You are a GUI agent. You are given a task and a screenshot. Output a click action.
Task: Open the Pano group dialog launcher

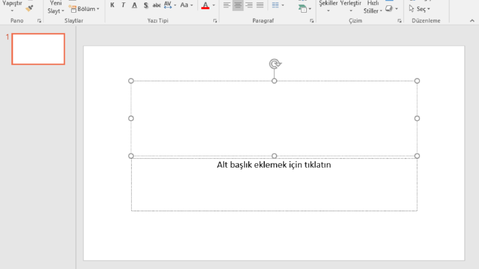(39, 21)
